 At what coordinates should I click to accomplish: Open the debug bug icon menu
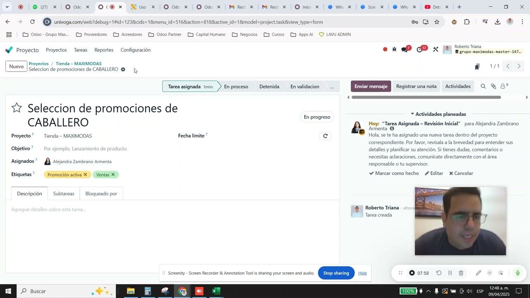coord(394,50)
